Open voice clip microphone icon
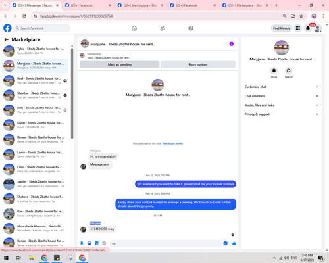The width and height of the screenshot is (329, 263). (82, 243)
